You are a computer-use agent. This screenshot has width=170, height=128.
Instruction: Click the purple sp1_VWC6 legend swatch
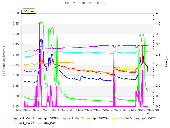[x=138, y=119]
